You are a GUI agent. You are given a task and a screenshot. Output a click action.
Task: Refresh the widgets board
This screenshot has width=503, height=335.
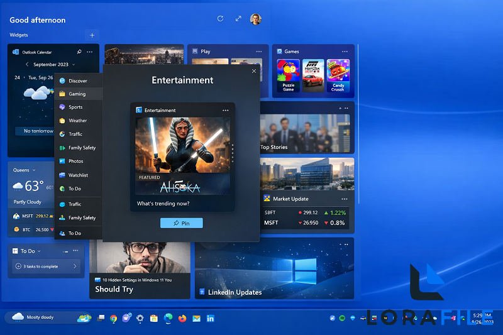220,19
